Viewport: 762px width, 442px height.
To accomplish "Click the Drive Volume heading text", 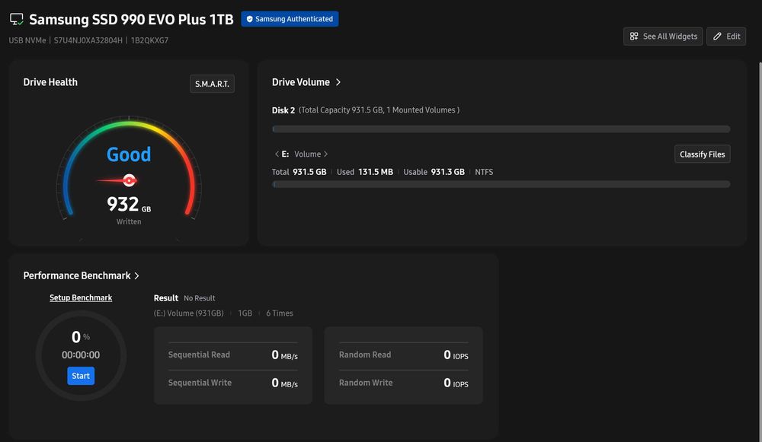I will [301, 82].
